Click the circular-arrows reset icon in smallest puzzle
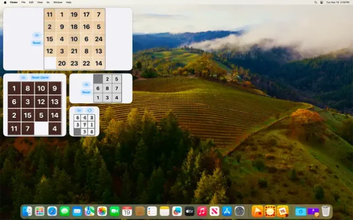Viewport: 353px width, 220px height. pyautogui.click(x=89, y=111)
